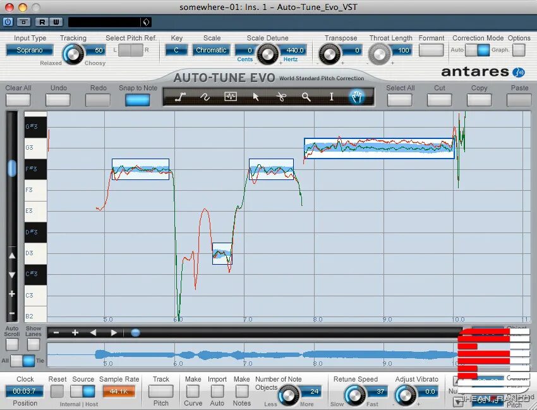Click the vertical zoom plus icon

click(x=12, y=294)
